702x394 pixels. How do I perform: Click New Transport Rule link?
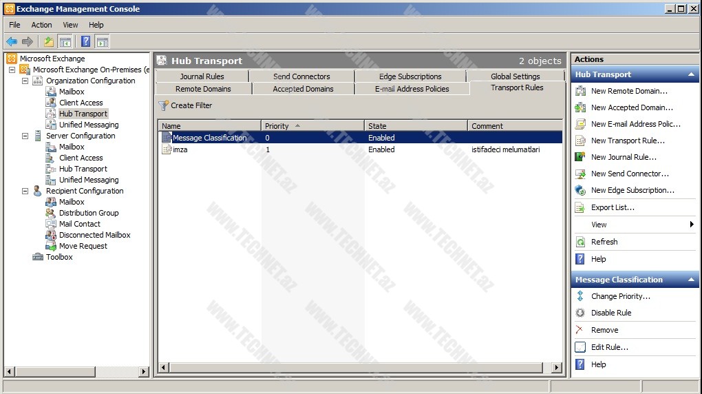pyautogui.click(x=628, y=141)
